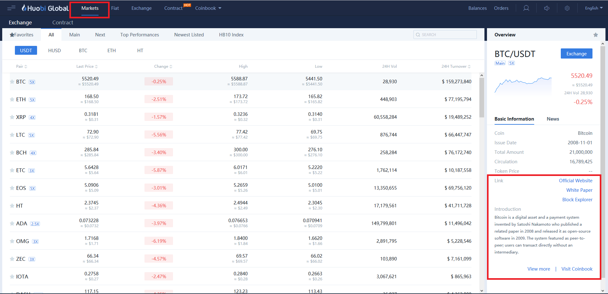
Task: Switch to Favorites tab
Action: pyautogui.click(x=22, y=35)
